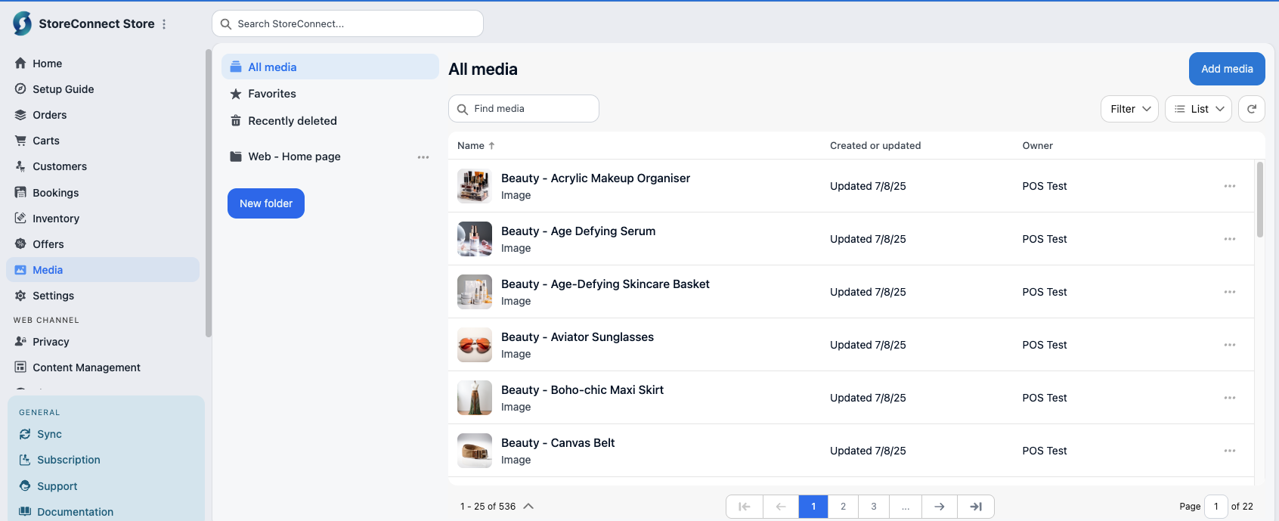
Task: Jump to last page arrow
Action: [976, 507]
